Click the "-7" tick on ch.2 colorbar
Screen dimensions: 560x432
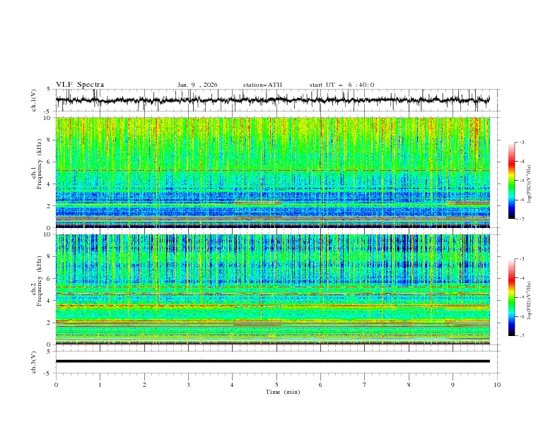pyautogui.click(x=521, y=335)
